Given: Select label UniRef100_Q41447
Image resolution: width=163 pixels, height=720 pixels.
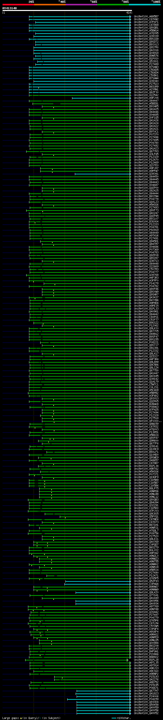Looking at the screenshot, I should point(146,373).
